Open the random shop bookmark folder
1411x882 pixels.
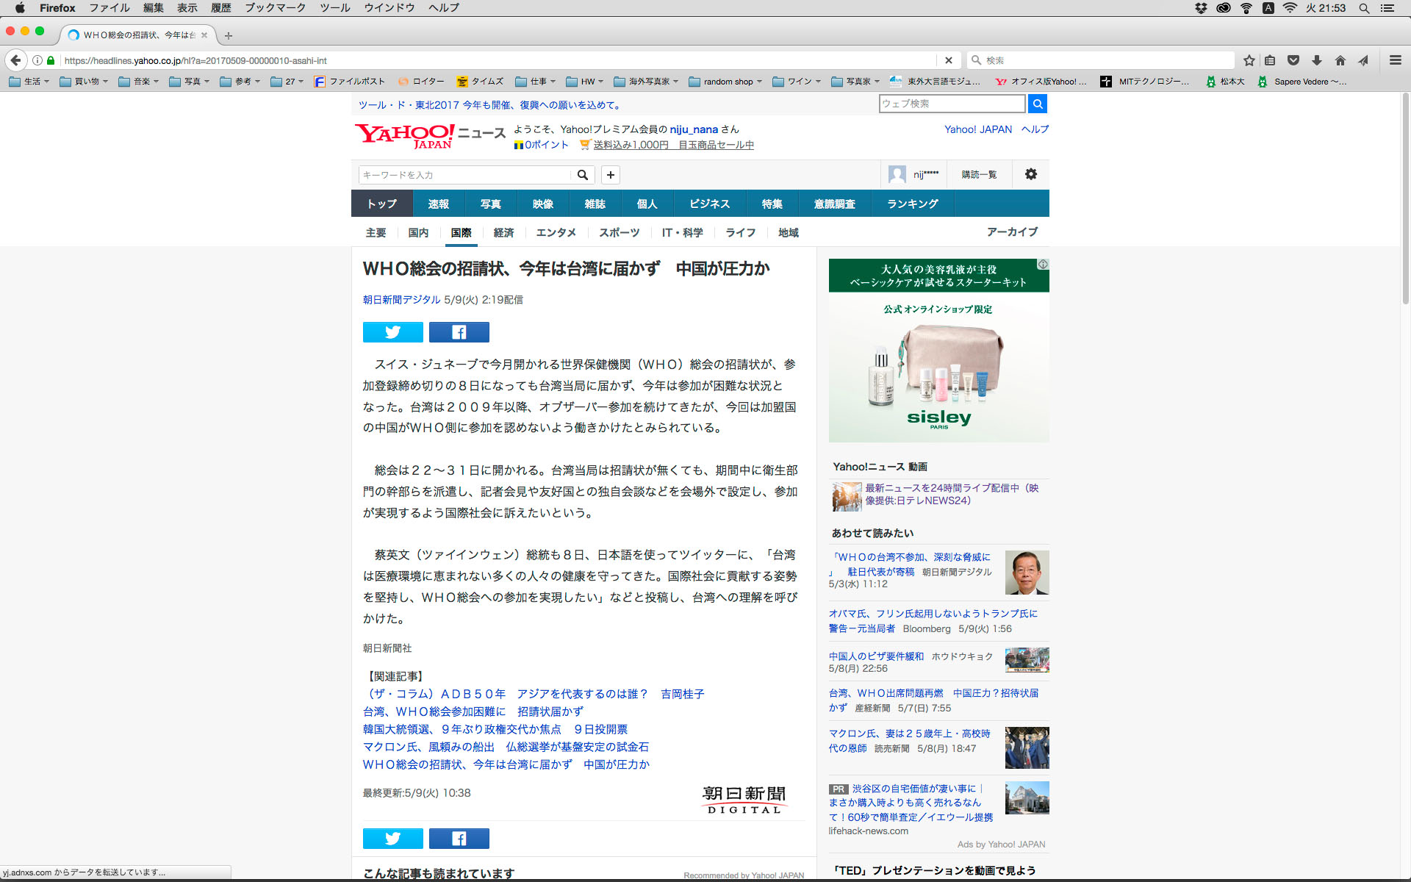725,82
